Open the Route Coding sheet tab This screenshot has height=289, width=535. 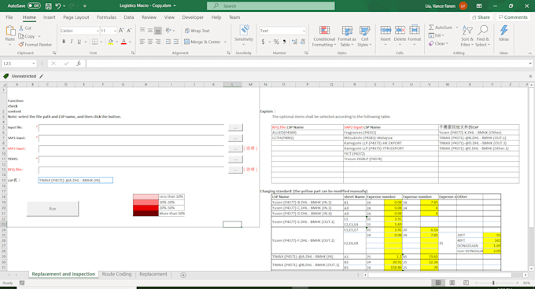point(116,274)
